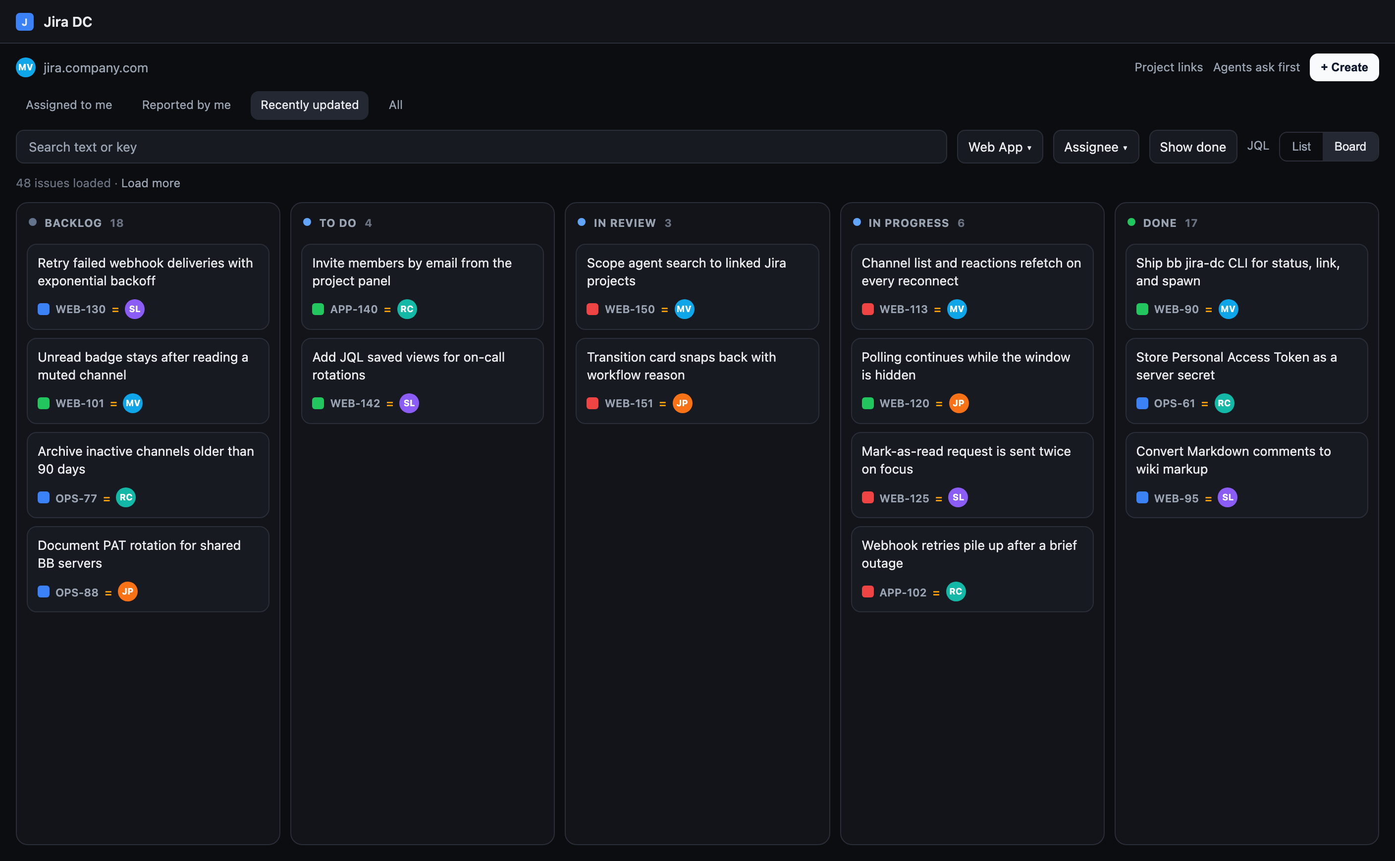The height and width of the screenshot is (861, 1395).
Task: Click the jira.company.com server name
Action: point(96,68)
